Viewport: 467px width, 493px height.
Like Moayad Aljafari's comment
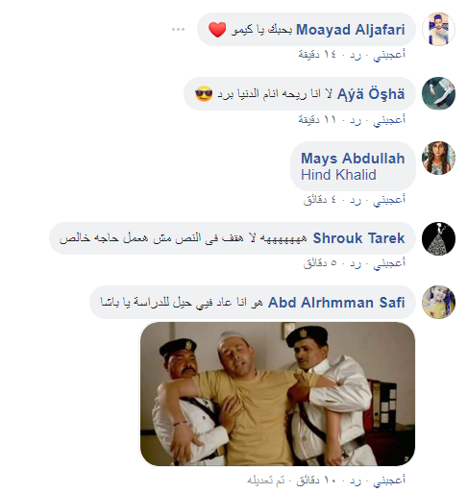[x=389, y=55]
